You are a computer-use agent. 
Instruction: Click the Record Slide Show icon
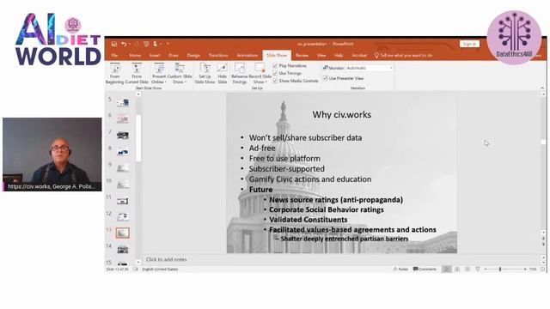(260, 68)
